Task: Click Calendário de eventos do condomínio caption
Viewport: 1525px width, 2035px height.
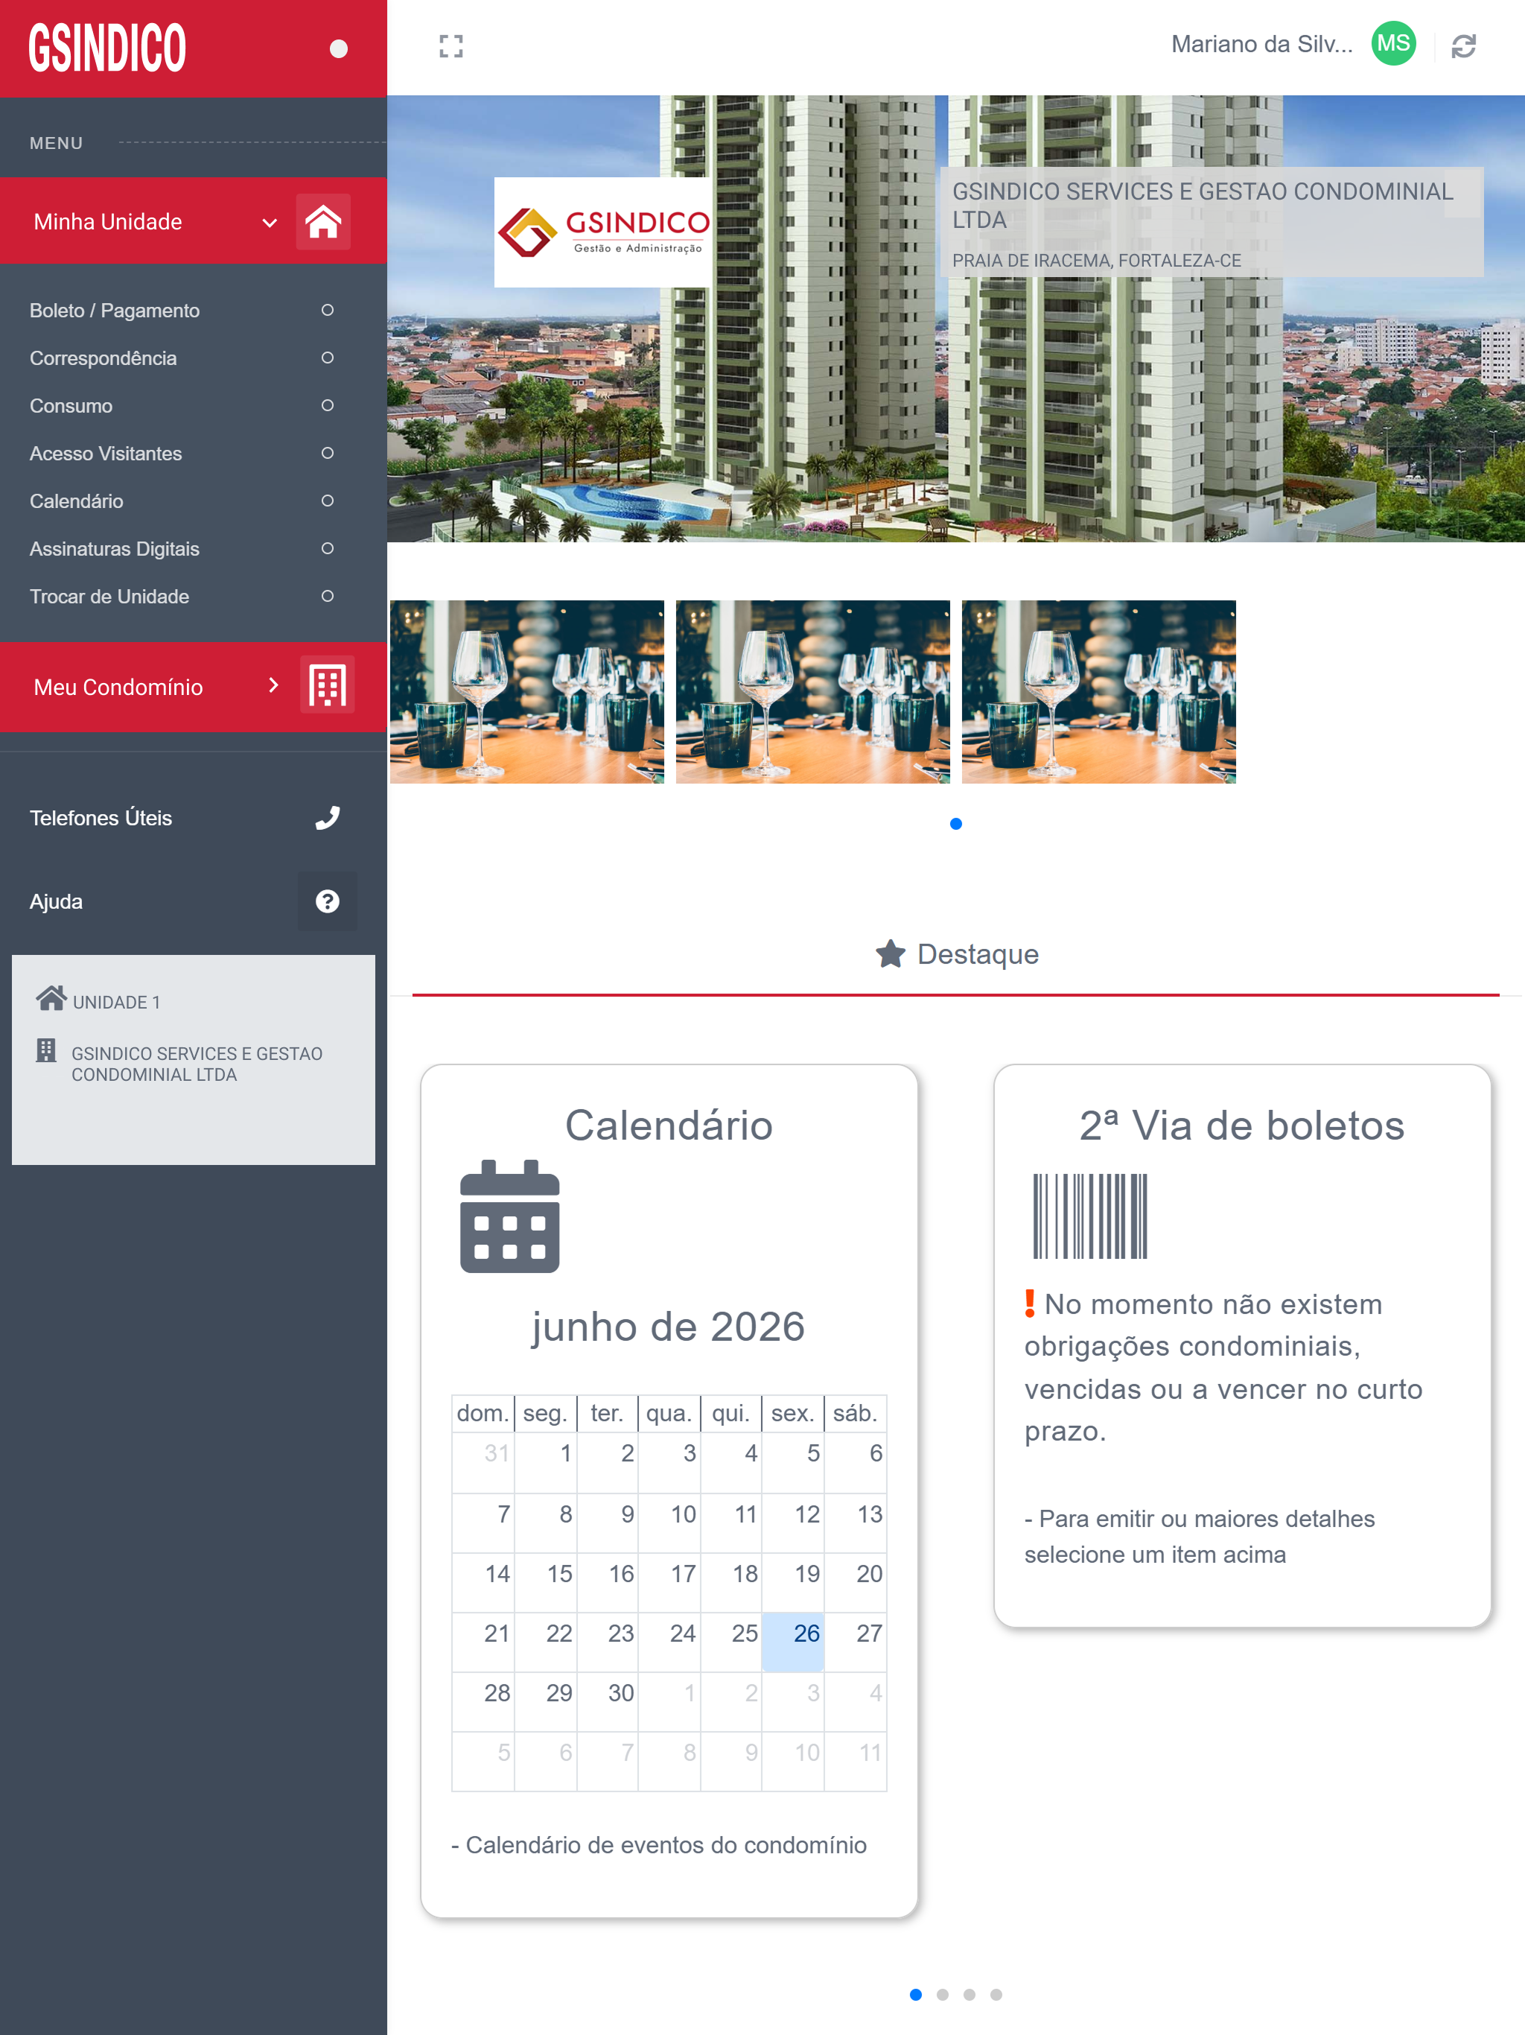Action: [x=658, y=1846]
